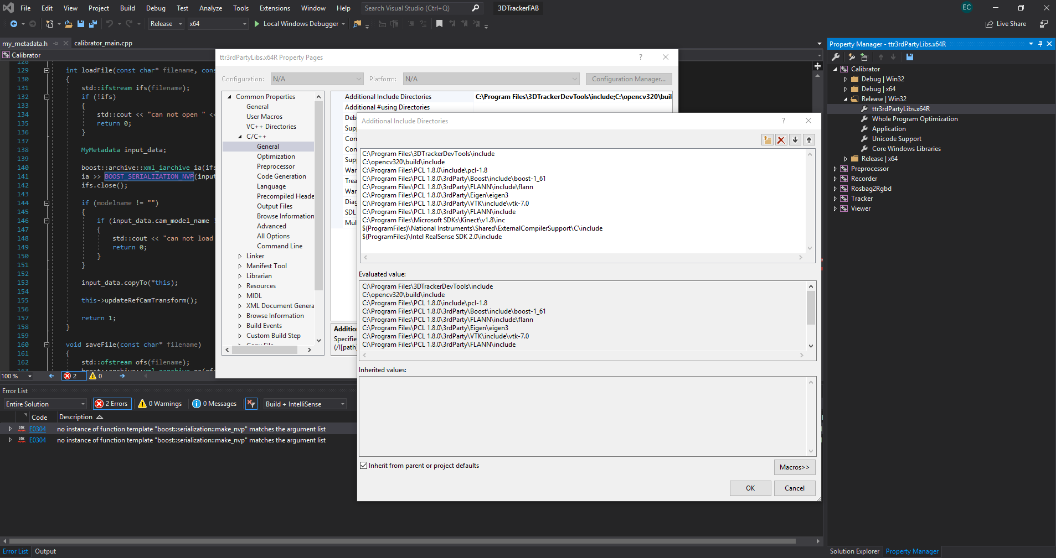Toggle the 2 Errors filter button

[x=112, y=404]
